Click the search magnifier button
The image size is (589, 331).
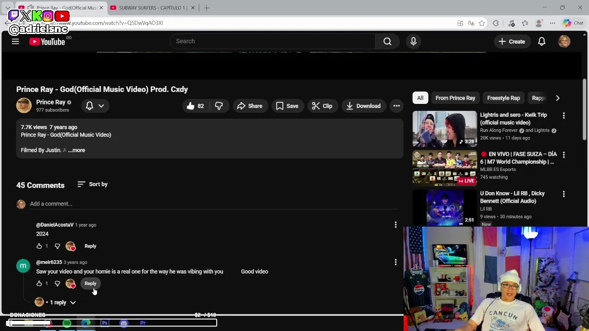(x=387, y=41)
